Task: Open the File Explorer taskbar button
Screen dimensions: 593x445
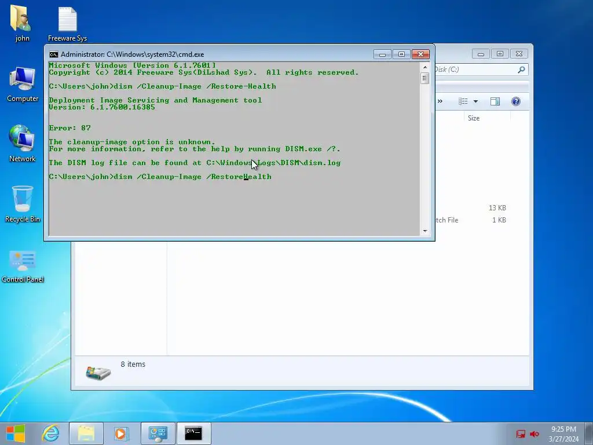Action: (86, 433)
